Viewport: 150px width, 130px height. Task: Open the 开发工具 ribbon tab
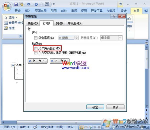pos(96,11)
